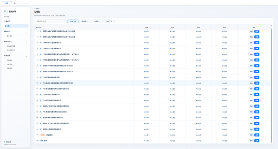The width and height of the screenshot is (278, 149).
Task: Select the 小规模 1 filter
Action: point(97,21)
